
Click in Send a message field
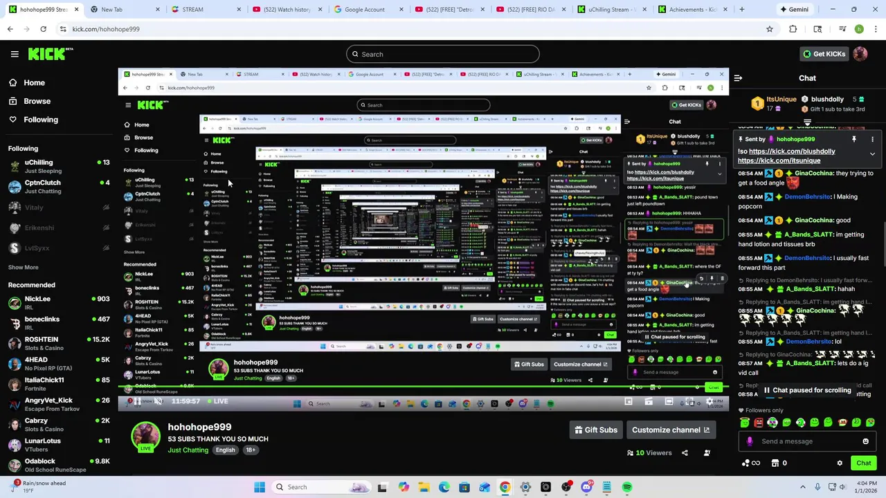(x=807, y=441)
